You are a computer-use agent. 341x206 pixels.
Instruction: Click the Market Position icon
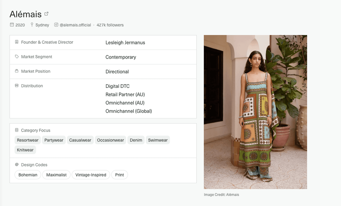coord(17,71)
